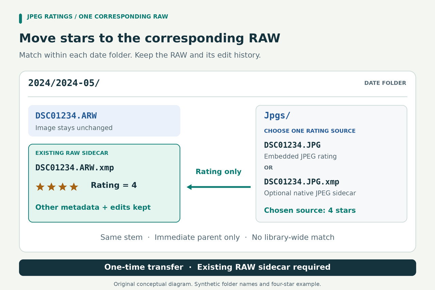Viewport: 435px width, 290px height.
Task: Click the 'Rating = 4' value
Action: click(114, 185)
